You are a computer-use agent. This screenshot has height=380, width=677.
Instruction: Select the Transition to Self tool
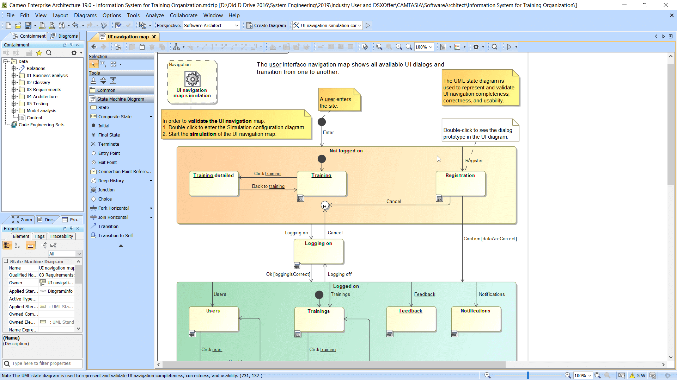115,235
